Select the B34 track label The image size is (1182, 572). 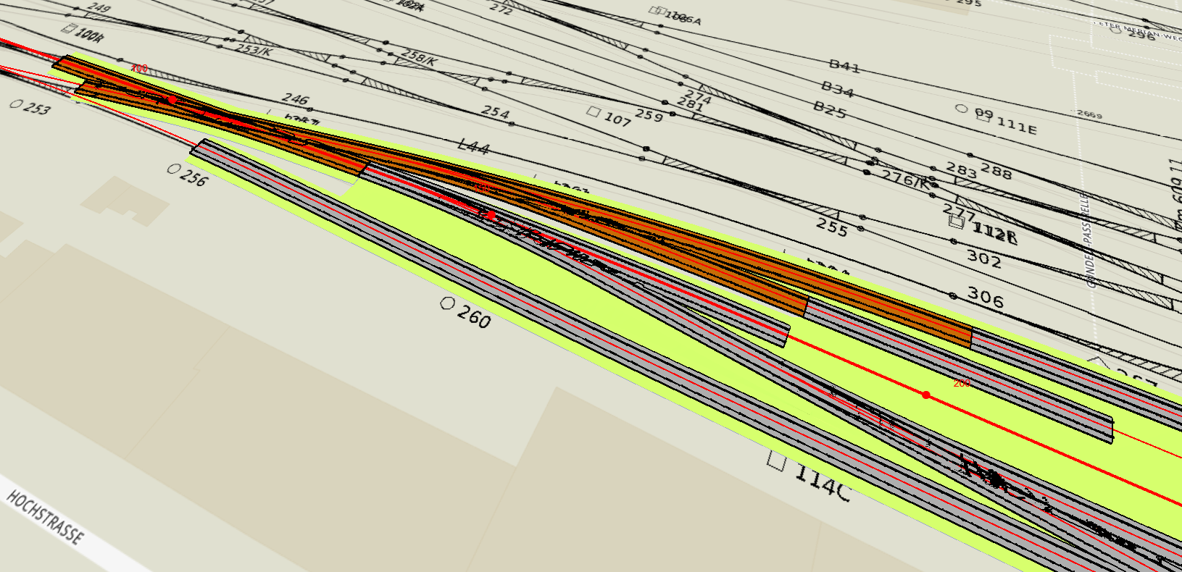837,90
